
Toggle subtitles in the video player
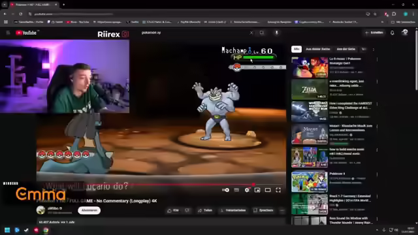[236, 190]
